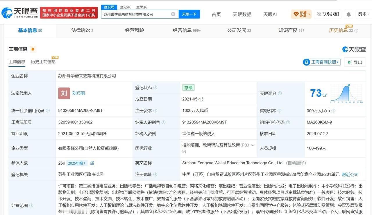Select the 历史工商信息 sub-tab
Screen dimensions: 372x215
[43, 62]
